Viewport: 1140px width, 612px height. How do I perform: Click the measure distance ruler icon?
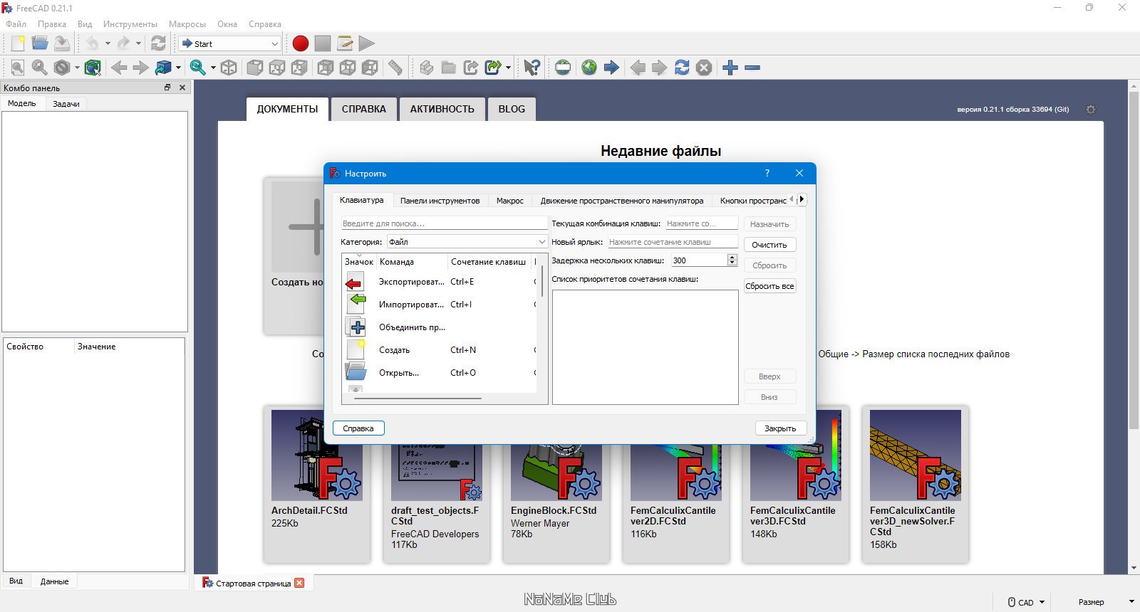click(395, 68)
